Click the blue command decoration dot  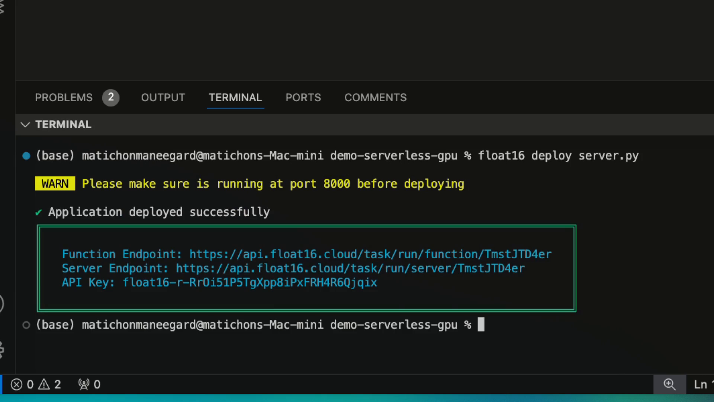tap(26, 156)
